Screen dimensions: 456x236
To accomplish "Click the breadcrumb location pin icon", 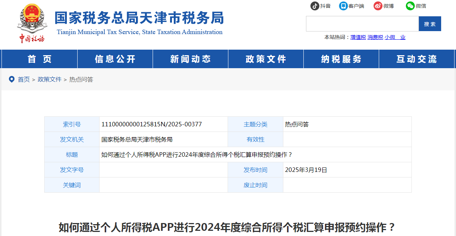I will click(12, 79).
